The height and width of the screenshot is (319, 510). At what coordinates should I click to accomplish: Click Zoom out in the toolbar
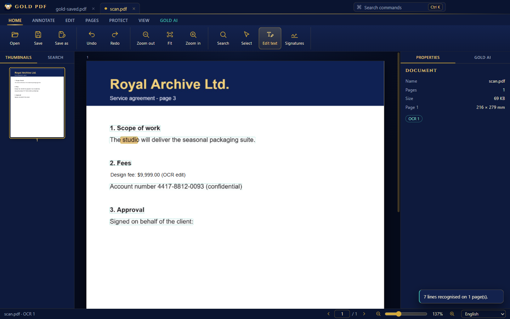click(146, 38)
